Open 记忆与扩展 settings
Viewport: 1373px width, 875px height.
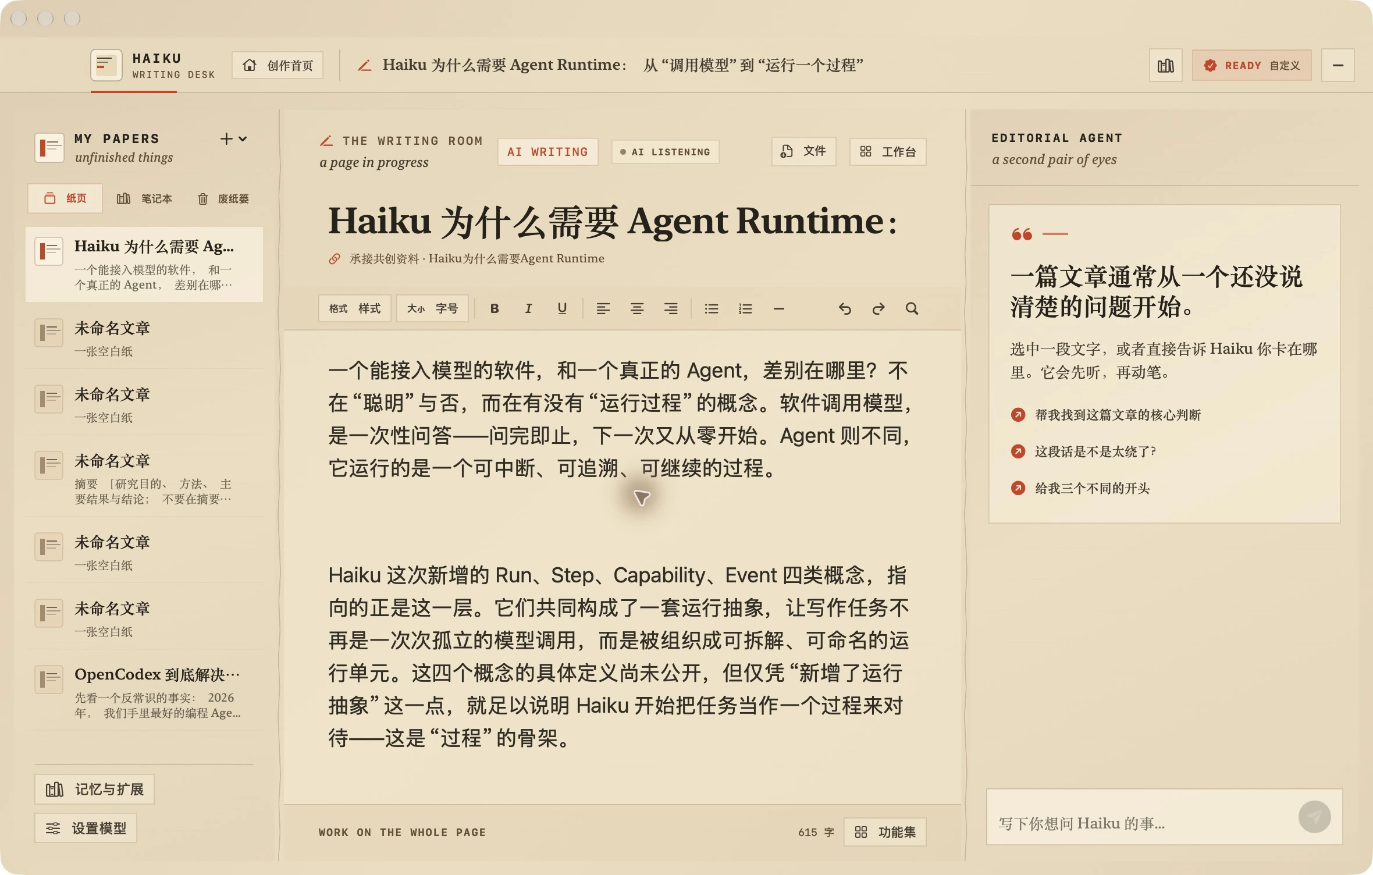click(x=94, y=789)
